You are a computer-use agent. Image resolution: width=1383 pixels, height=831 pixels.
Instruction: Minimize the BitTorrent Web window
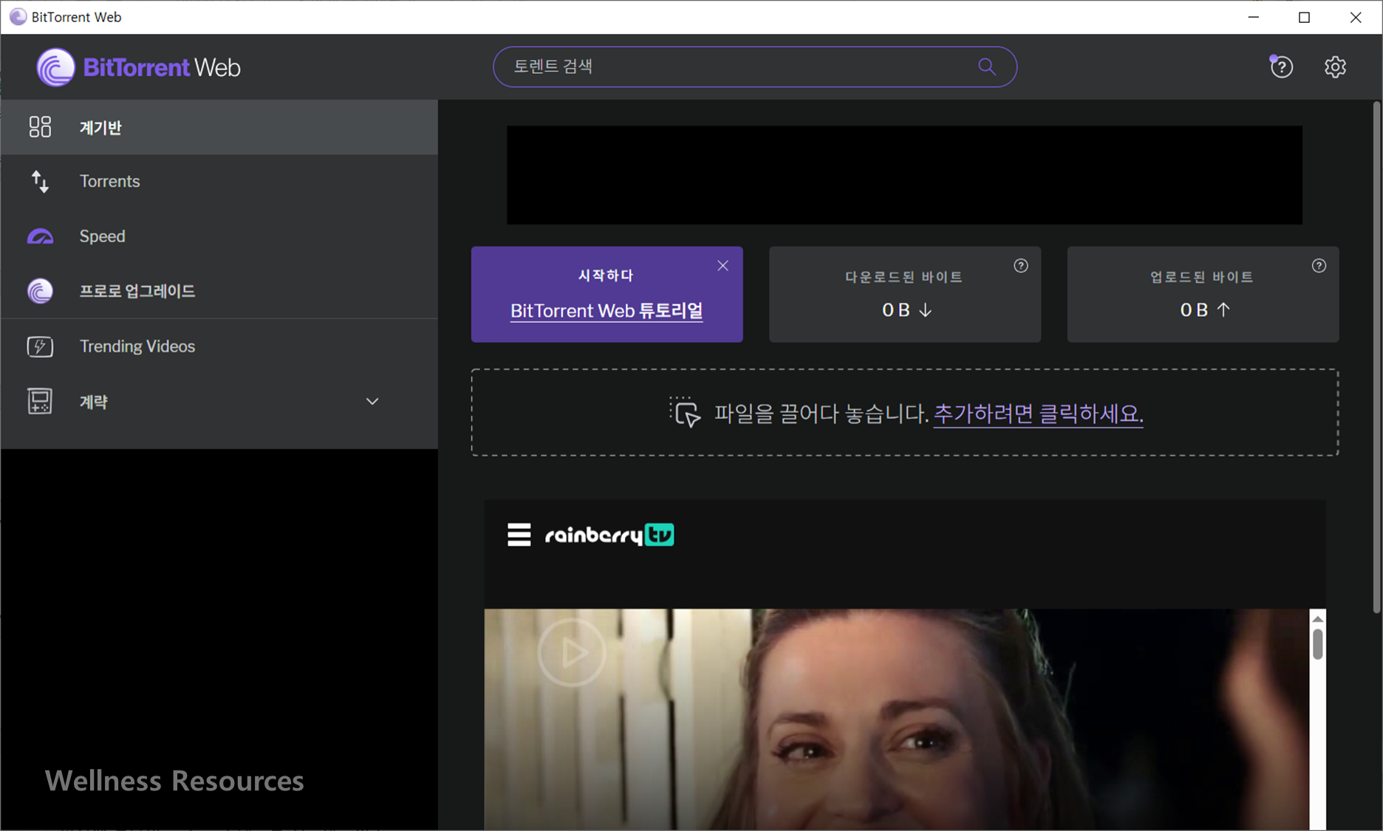click(x=1254, y=17)
